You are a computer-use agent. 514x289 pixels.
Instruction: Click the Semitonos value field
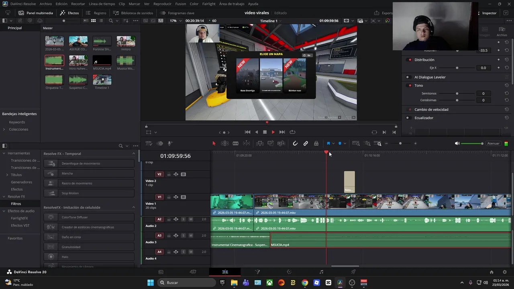(x=483, y=94)
